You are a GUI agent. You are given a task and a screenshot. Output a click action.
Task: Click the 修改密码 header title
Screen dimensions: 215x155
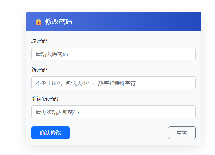click(59, 22)
